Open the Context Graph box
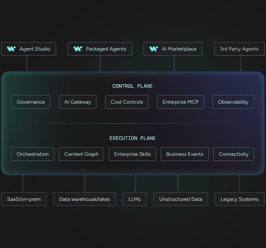266x248 pixels. (x=81, y=154)
